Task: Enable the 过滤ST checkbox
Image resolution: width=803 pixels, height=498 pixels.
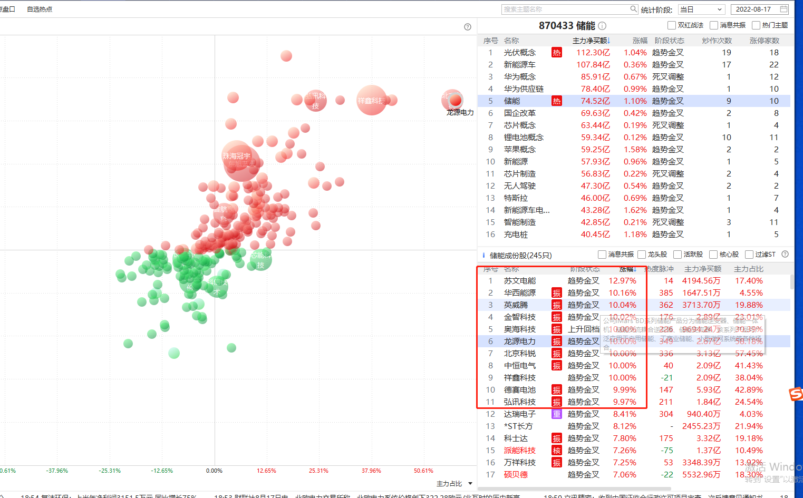Action: tap(749, 255)
